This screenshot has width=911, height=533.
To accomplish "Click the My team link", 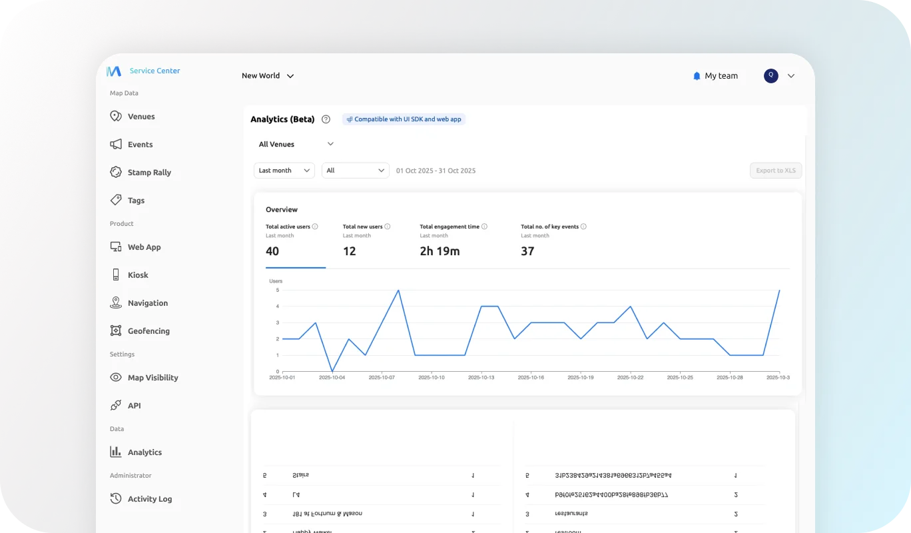I will pyautogui.click(x=721, y=76).
